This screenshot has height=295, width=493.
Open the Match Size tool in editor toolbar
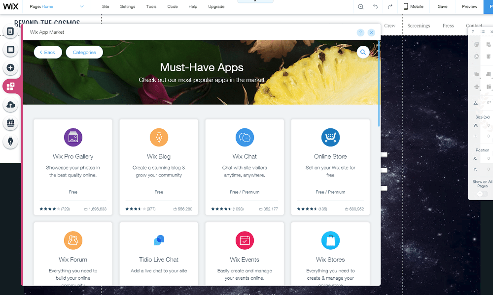coord(488,87)
